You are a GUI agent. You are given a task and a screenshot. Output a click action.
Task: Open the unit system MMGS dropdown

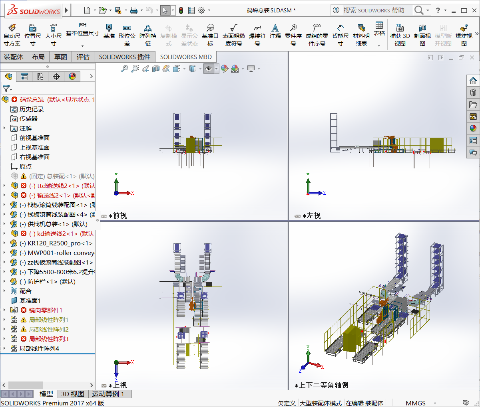click(435, 403)
